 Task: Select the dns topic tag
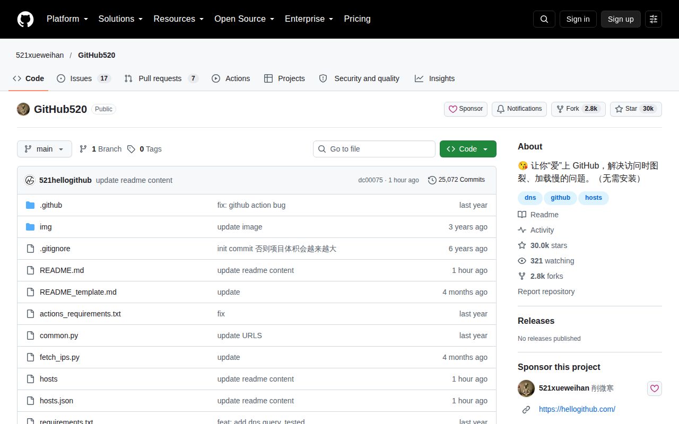[x=530, y=198]
